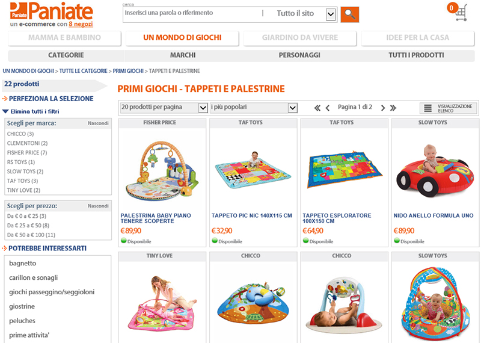Open the 20 prodotti per pagina dropdown

(x=164, y=108)
